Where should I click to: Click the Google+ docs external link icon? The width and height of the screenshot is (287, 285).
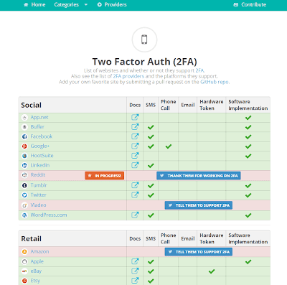(x=135, y=146)
